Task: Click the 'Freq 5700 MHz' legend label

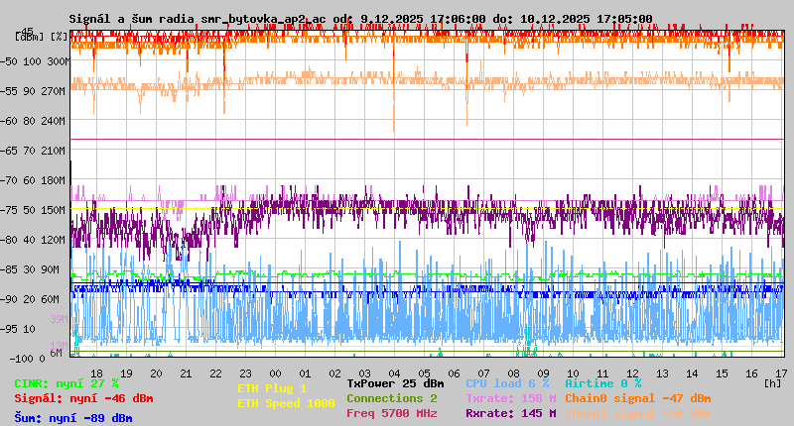Action: pyautogui.click(x=392, y=413)
